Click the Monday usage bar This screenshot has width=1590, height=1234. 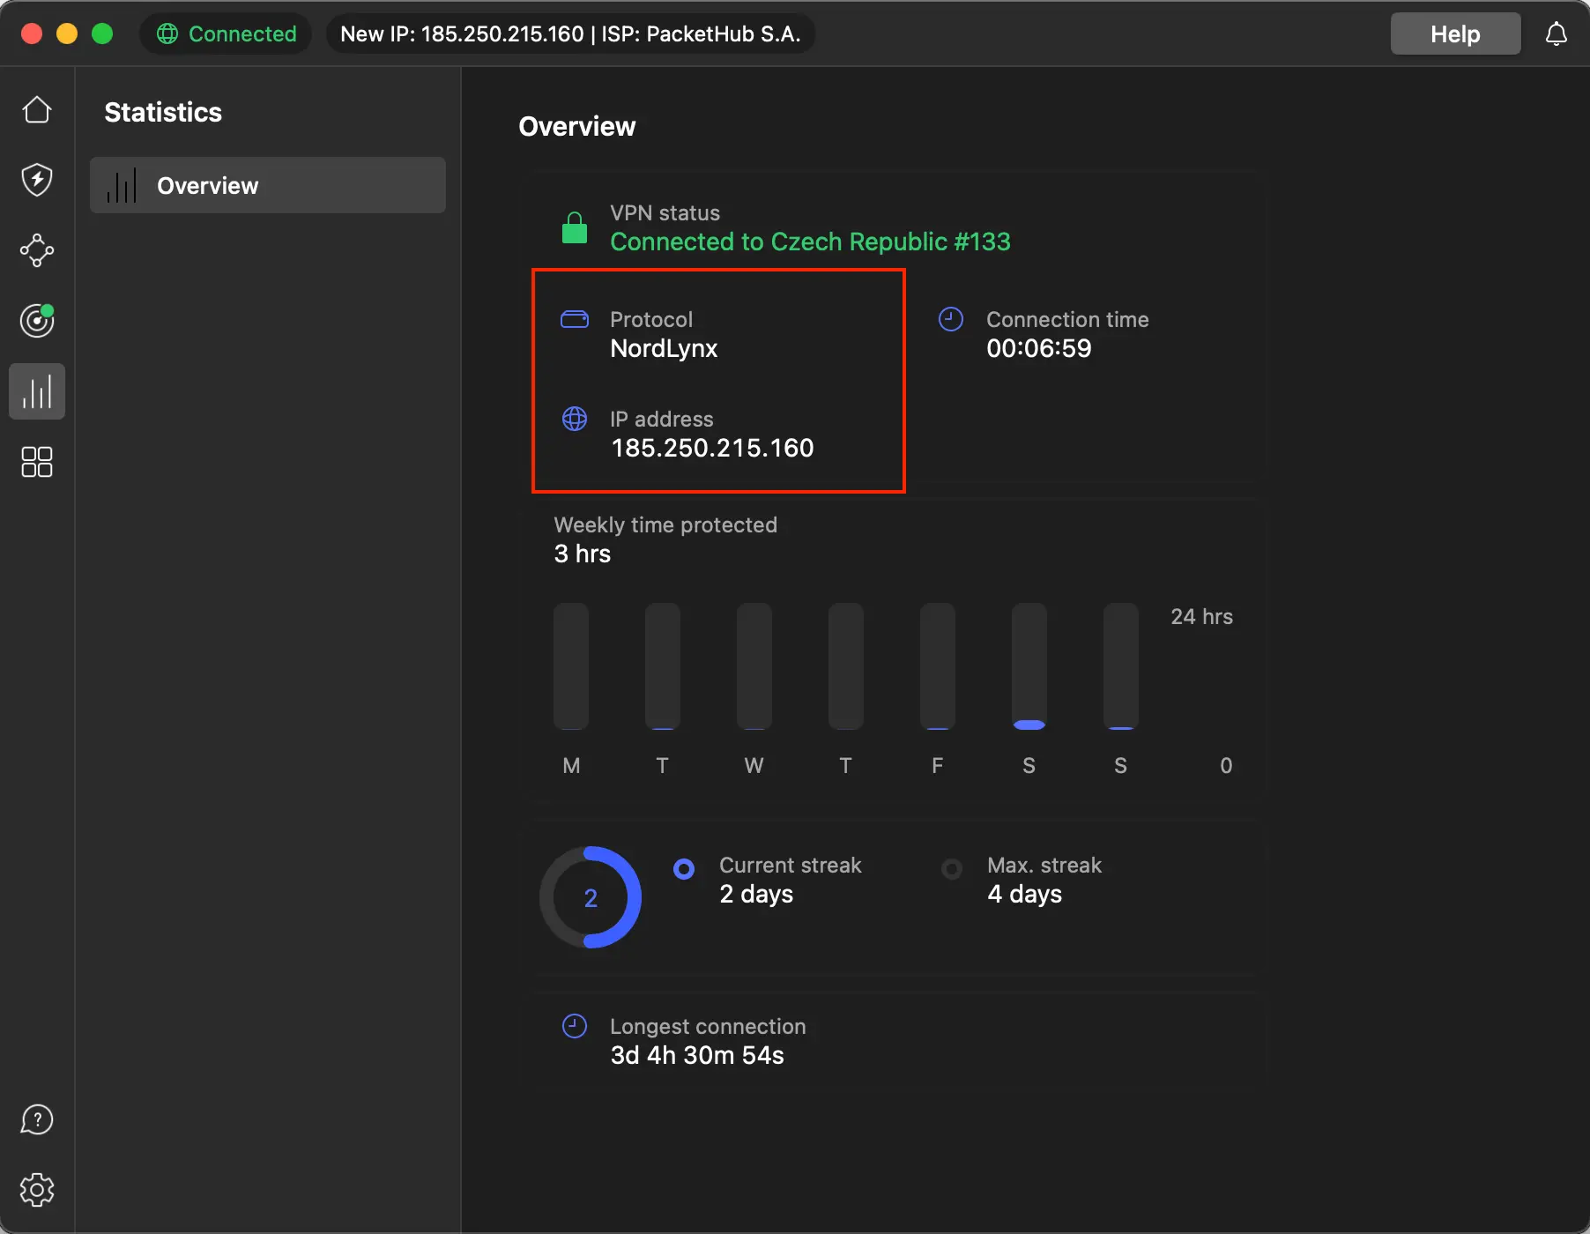(571, 666)
